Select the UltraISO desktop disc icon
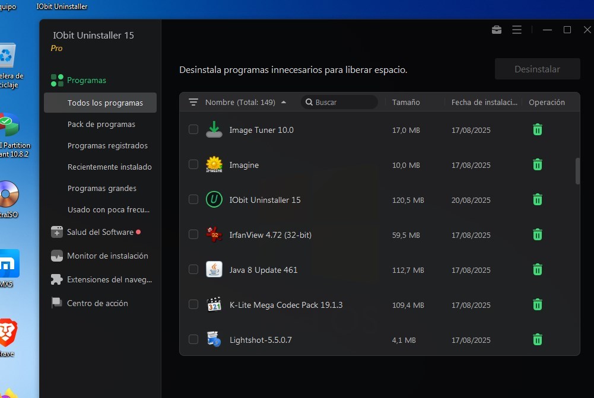This screenshot has width=594, height=398. coord(8,195)
